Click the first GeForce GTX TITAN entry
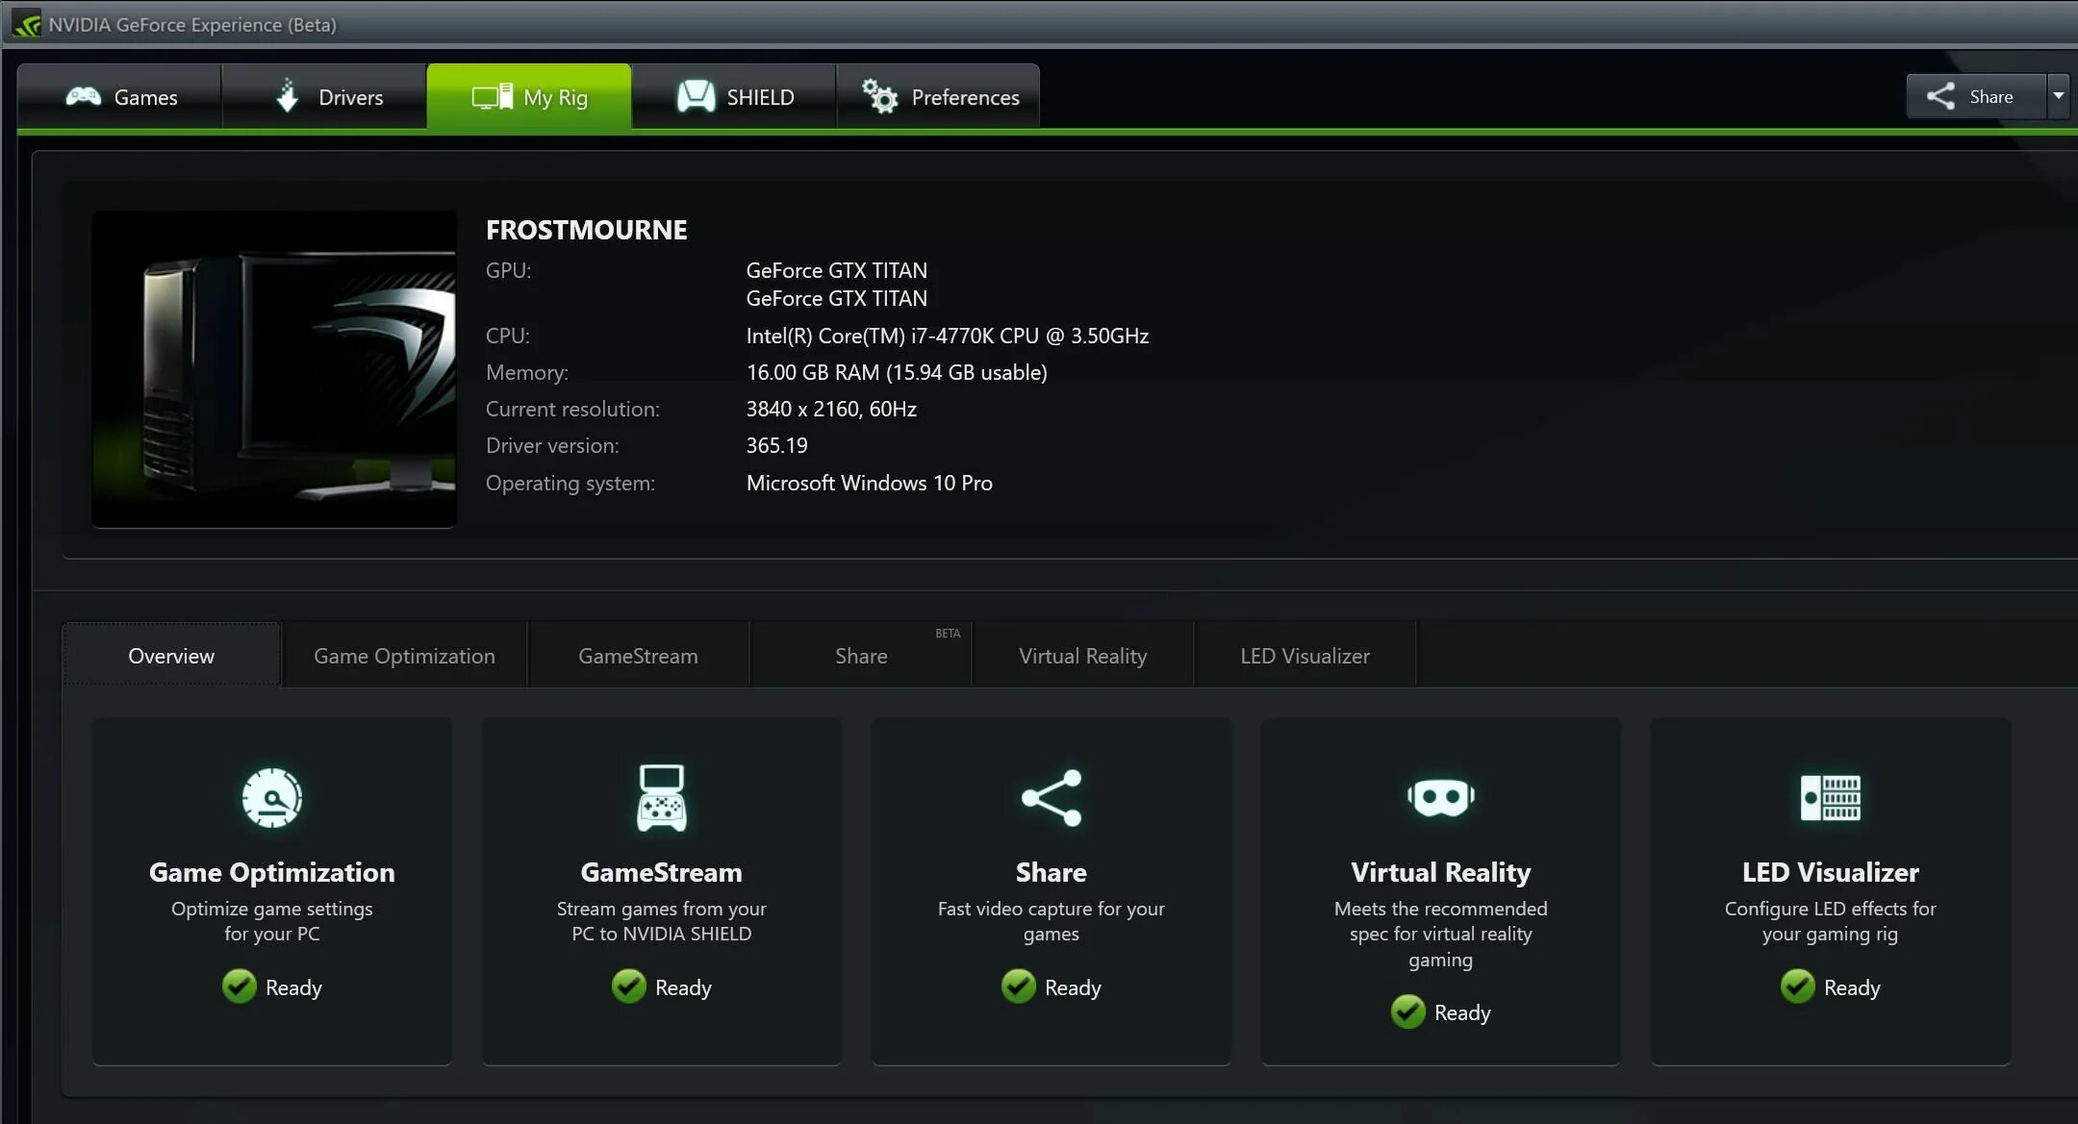The height and width of the screenshot is (1124, 2078). (837, 270)
